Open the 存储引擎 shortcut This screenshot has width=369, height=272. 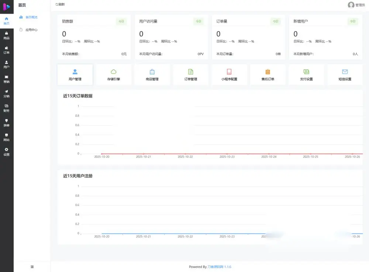coord(114,75)
